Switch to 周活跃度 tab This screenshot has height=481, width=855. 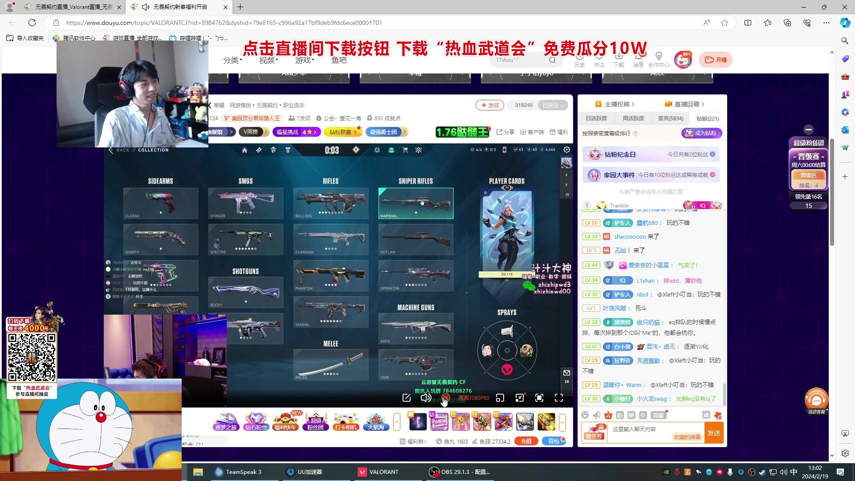pyautogui.click(x=633, y=118)
